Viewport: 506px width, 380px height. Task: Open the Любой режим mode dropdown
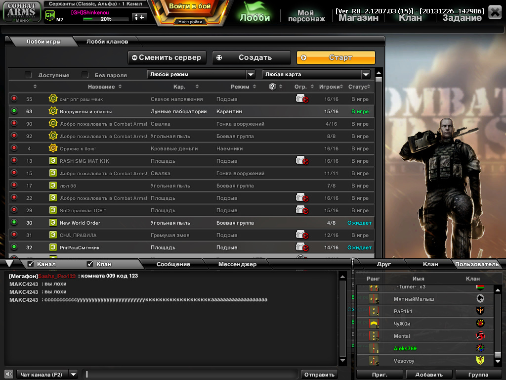[201, 74]
